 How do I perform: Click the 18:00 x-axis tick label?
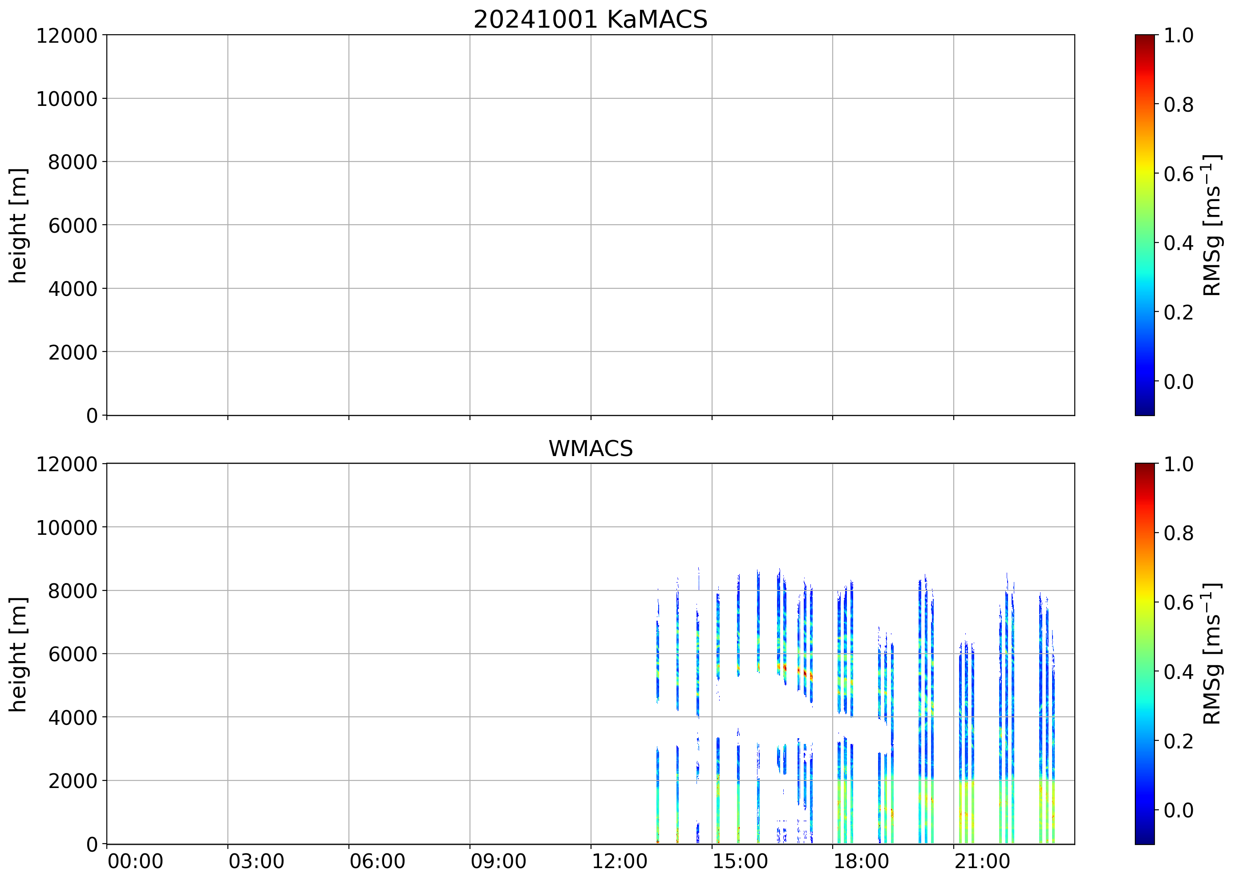[861, 861]
